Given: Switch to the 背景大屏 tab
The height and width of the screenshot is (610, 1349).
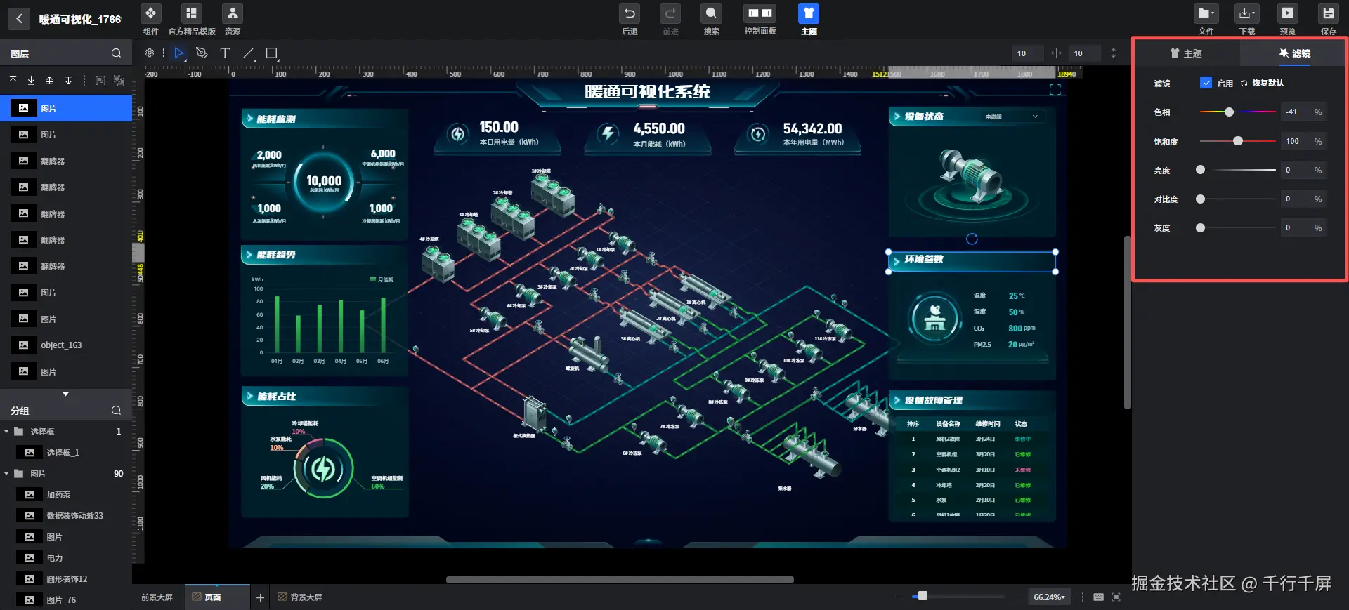Looking at the screenshot, I should pos(300,597).
